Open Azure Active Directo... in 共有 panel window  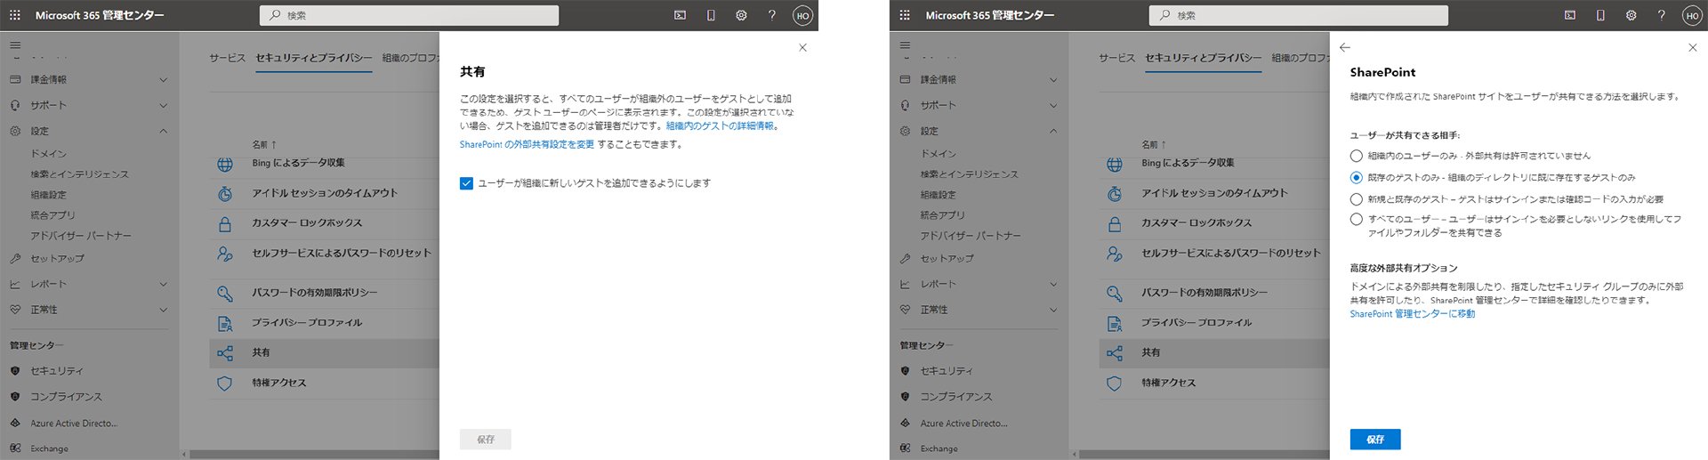(x=74, y=424)
